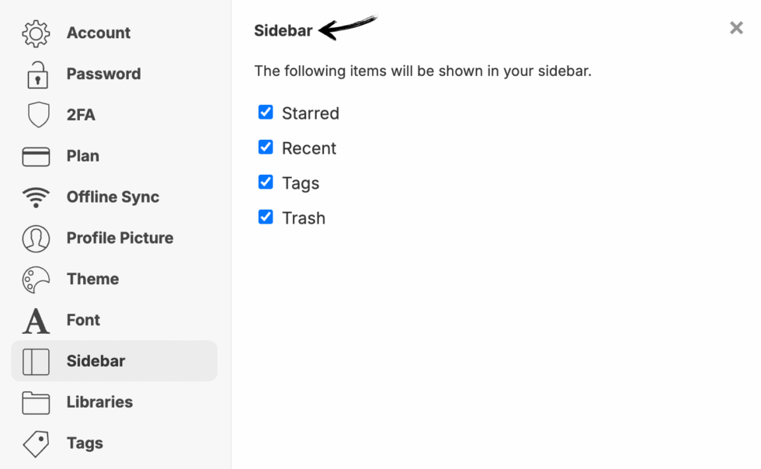Open 2FA via the shield icon
The image size is (761, 469).
35,115
